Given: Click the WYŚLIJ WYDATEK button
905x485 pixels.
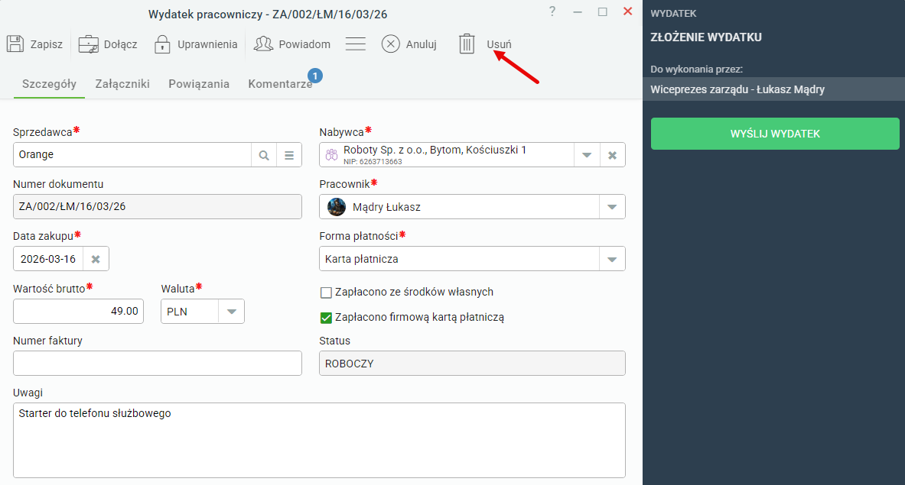Looking at the screenshot, I should tap(775, 134).
